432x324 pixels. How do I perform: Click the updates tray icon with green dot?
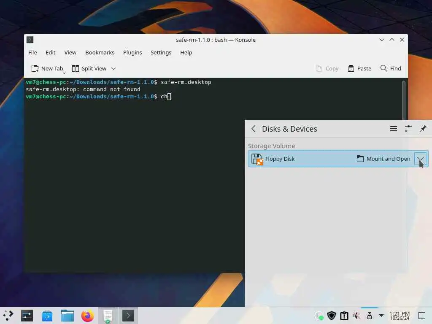(319, 316)
